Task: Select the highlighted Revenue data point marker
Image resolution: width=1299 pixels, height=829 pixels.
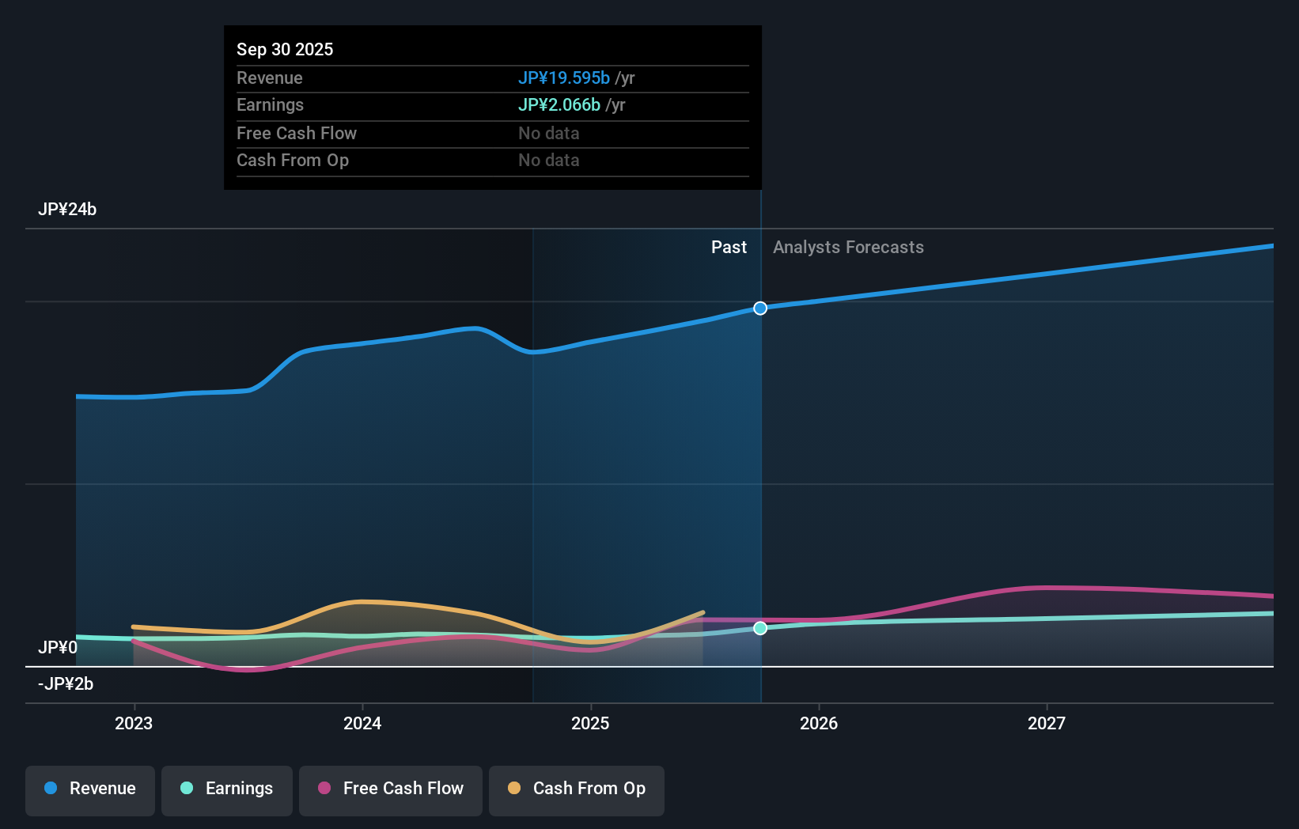Action: coord(760,308)
